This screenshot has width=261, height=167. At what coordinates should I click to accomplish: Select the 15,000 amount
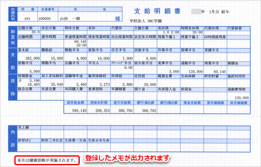pos(57,58)
